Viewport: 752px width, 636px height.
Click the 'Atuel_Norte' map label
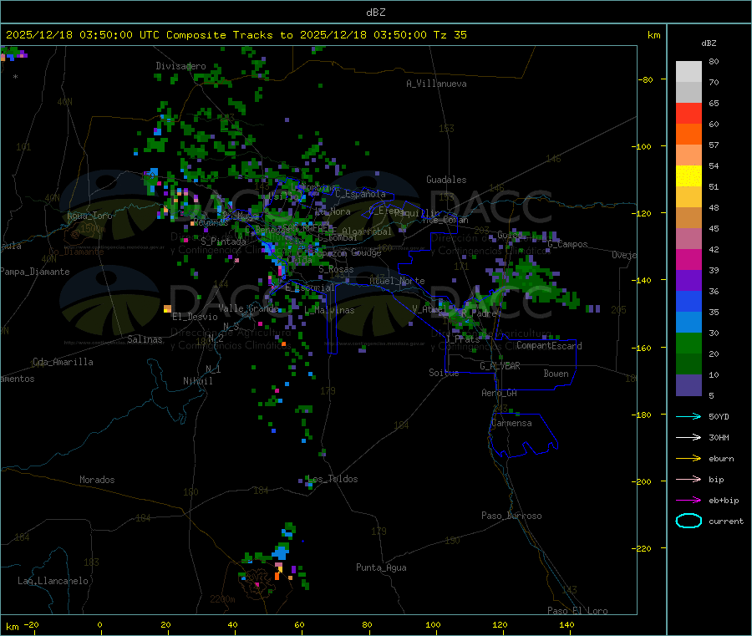(x=397, y=281)
